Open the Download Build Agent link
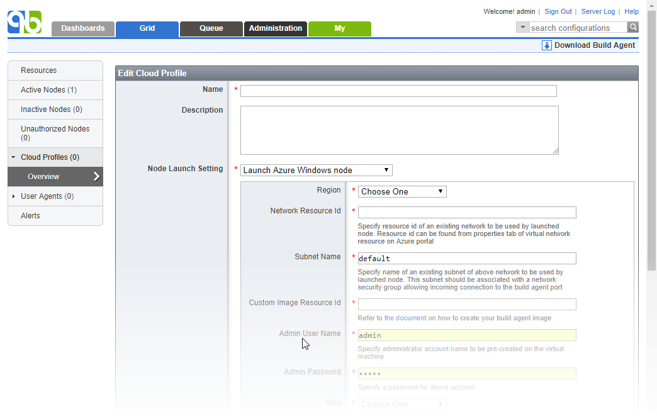 point(594,45)
